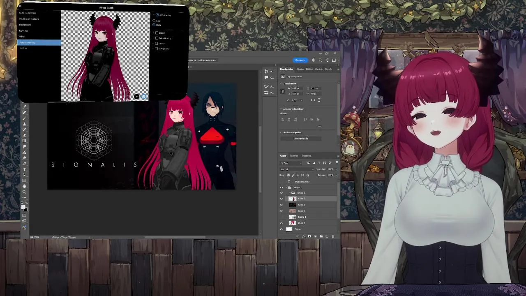Open Photoshop notifications bell

(313, 60)
